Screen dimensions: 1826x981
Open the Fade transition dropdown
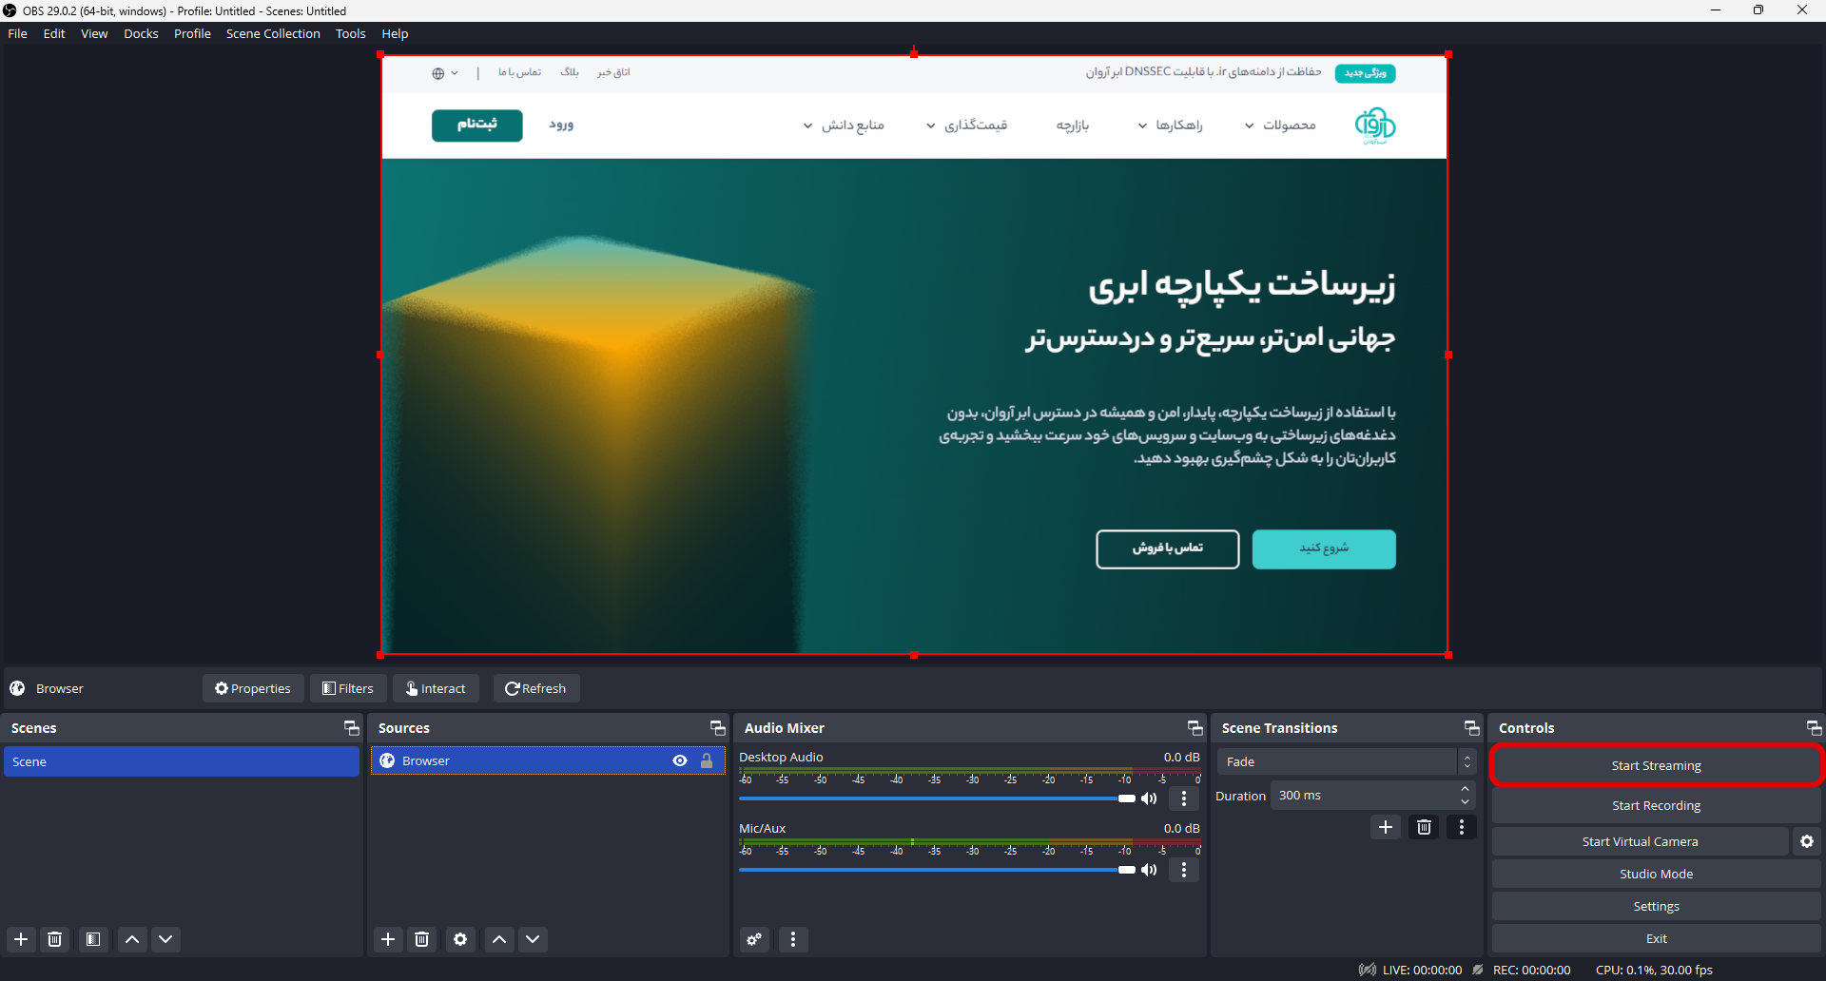1345,761
